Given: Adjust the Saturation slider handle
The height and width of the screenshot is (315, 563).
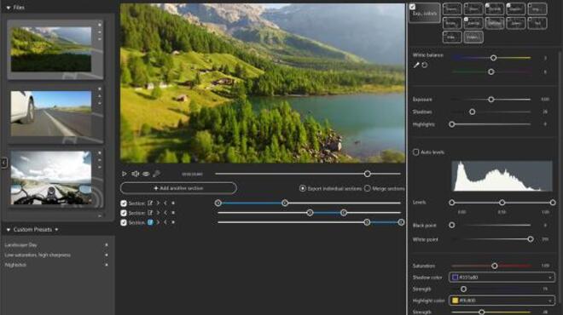Looking at the screenshot, I should pyautogui.click(x=495, y=266).
